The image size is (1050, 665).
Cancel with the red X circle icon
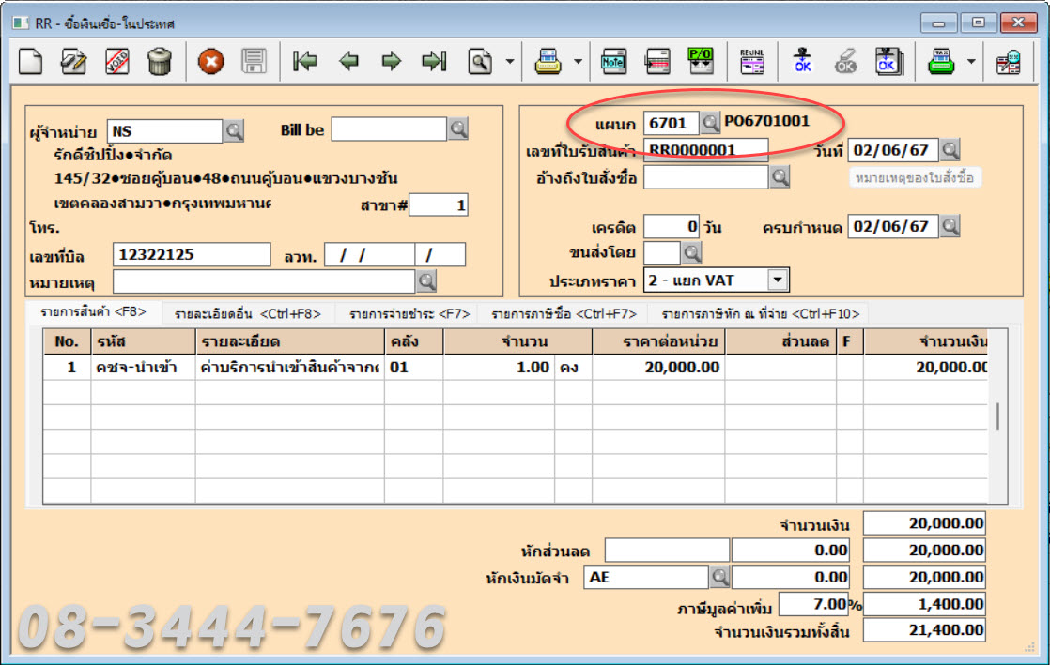click(211, 62)
